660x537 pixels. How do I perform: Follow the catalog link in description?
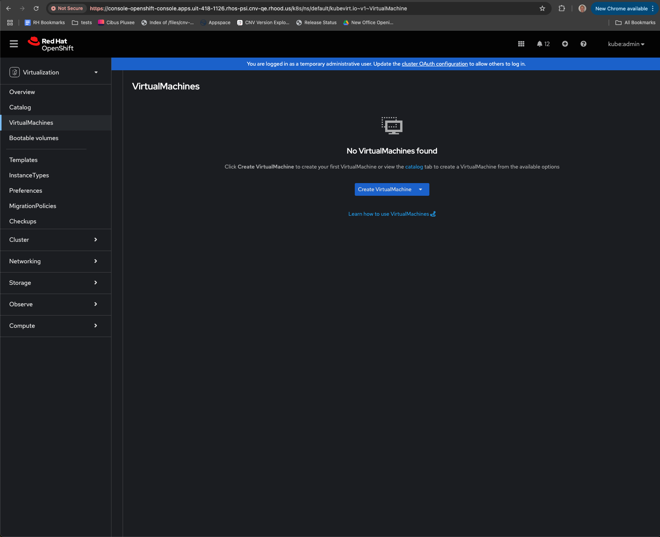414,167
